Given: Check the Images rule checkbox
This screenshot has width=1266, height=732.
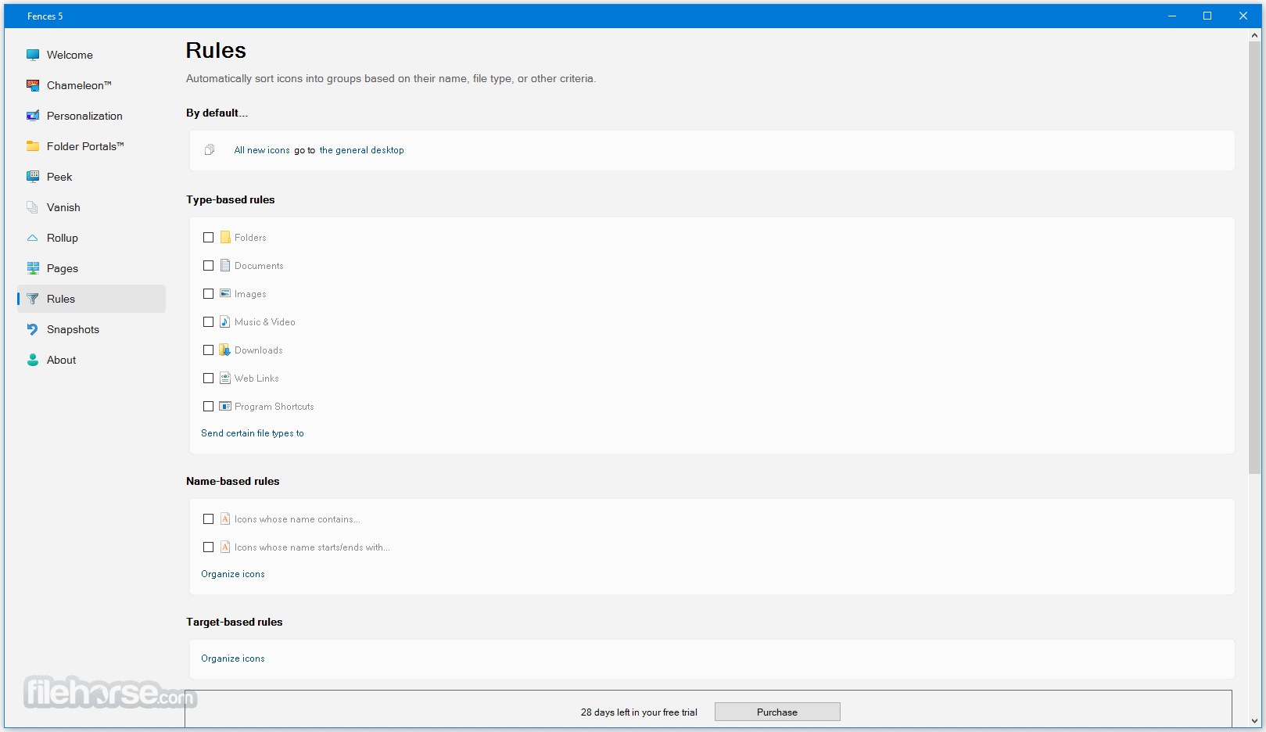Looking at the screenshot, I should [x=209, y=294].
